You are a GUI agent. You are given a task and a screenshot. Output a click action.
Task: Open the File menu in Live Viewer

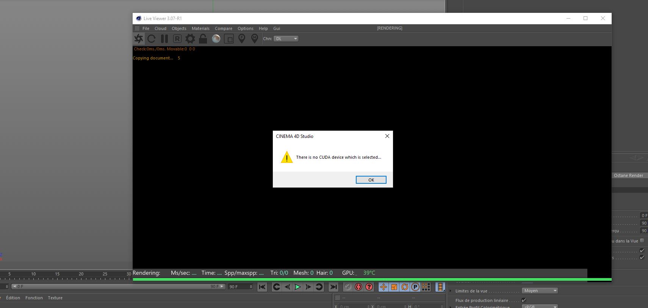[x=146, y=28]
